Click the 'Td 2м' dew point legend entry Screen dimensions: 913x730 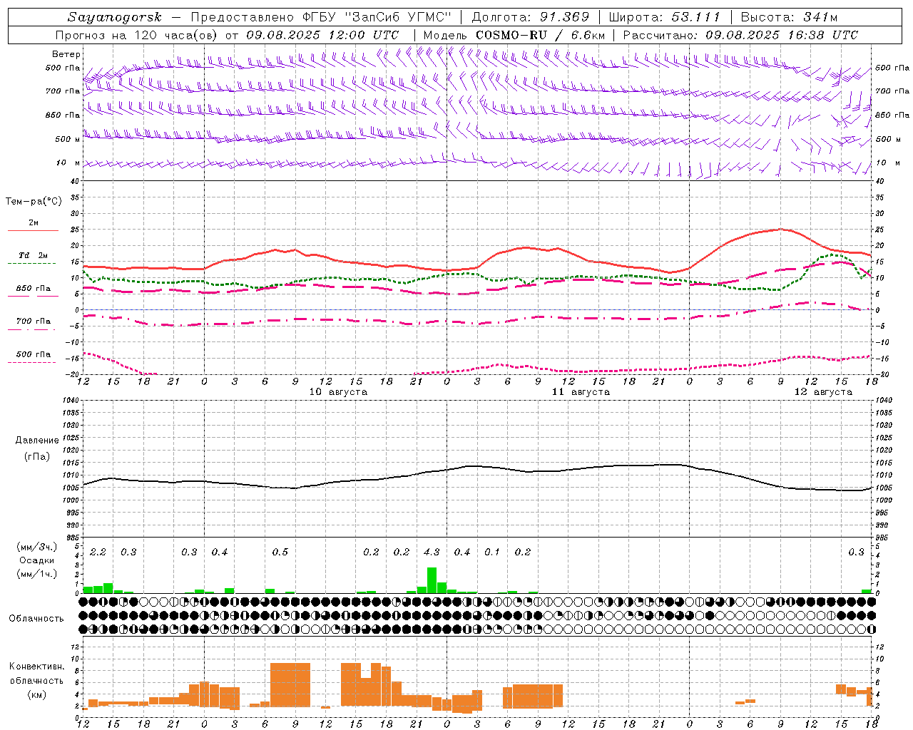(33, 255)
